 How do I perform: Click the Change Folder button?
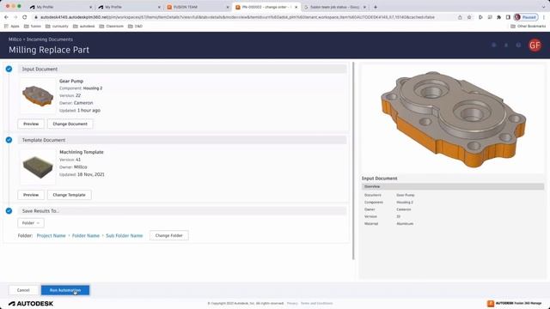169,235
